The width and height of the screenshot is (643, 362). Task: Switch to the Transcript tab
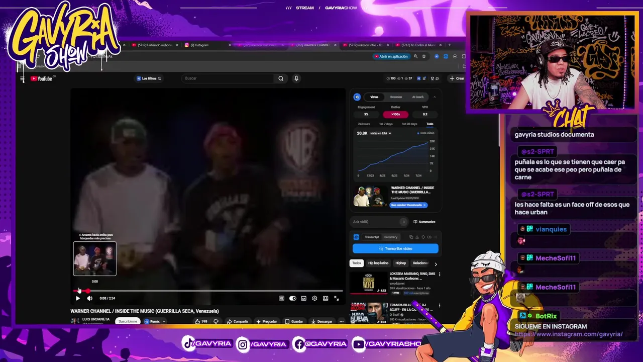click(372, 237)
